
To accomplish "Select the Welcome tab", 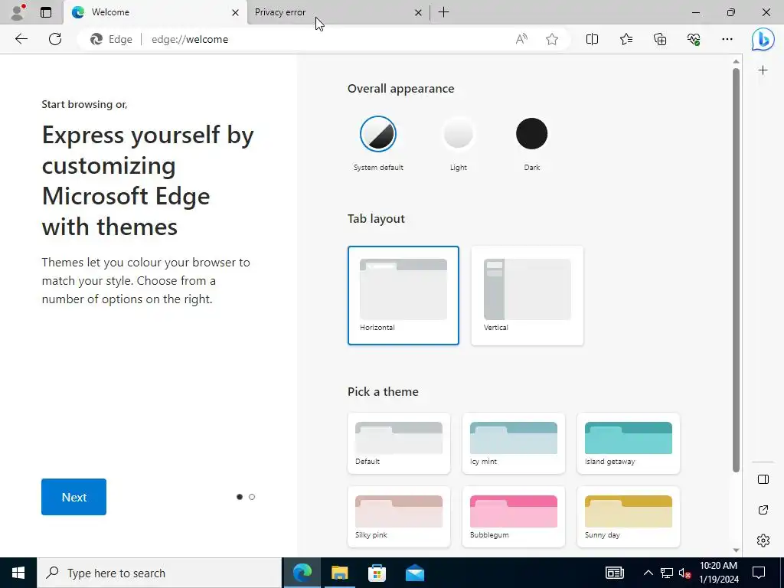I will click(155, 12).
